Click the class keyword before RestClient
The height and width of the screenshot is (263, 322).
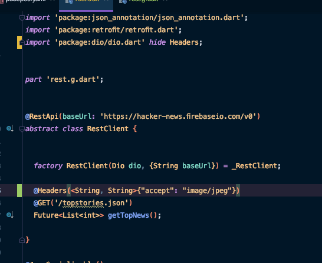(73, 129)
